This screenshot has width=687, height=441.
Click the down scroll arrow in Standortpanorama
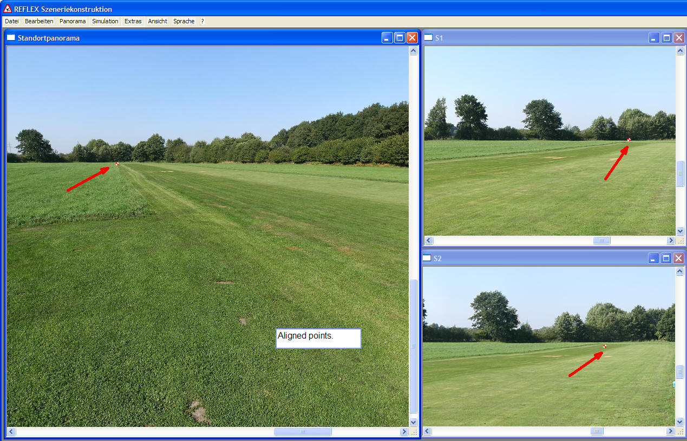point(414,422)
